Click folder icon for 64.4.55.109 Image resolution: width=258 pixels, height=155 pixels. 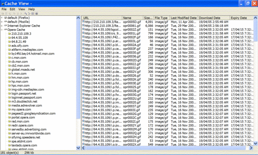coord(9,37)
